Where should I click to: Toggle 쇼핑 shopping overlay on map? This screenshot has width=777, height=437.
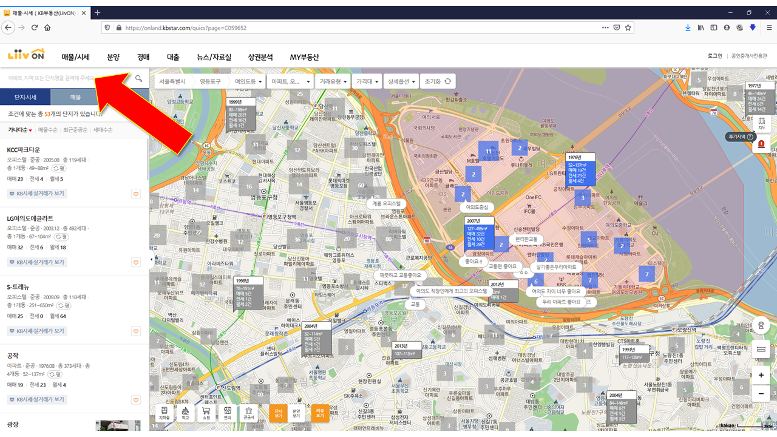click(x=206, y=413)
